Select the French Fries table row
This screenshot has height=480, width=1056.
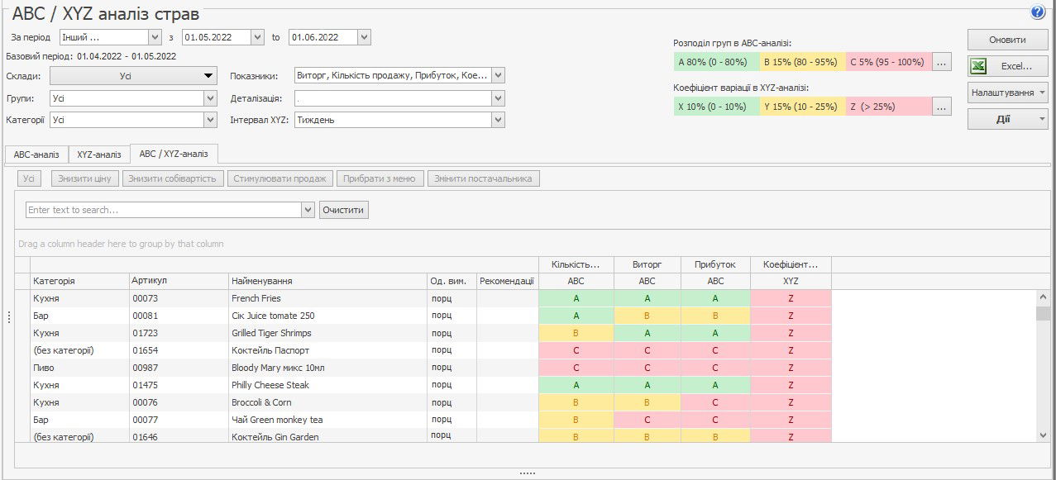click(x=256, y=298)
